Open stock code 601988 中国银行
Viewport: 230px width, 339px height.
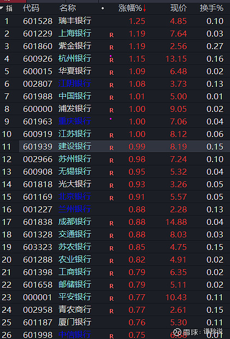pos(38,97)
